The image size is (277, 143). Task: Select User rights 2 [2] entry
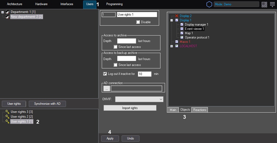tap(22, 117)
